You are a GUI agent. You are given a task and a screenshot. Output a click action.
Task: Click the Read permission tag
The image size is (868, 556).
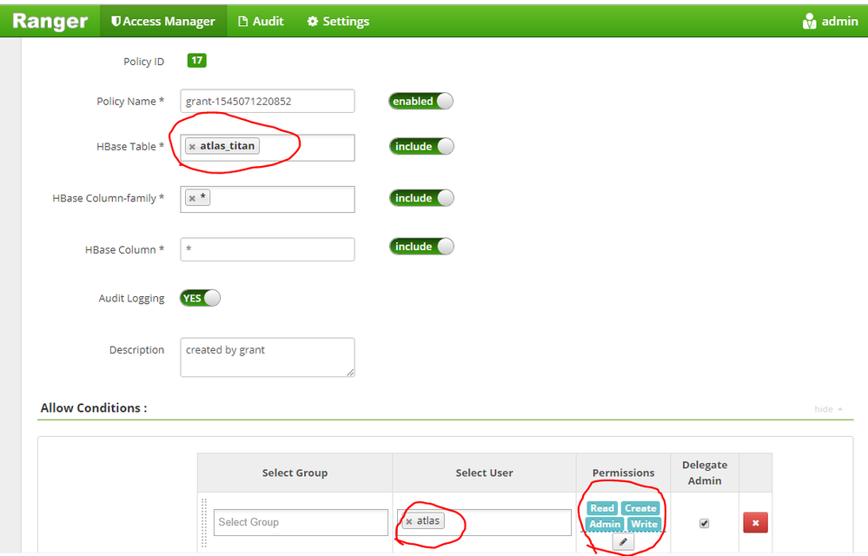602,508
